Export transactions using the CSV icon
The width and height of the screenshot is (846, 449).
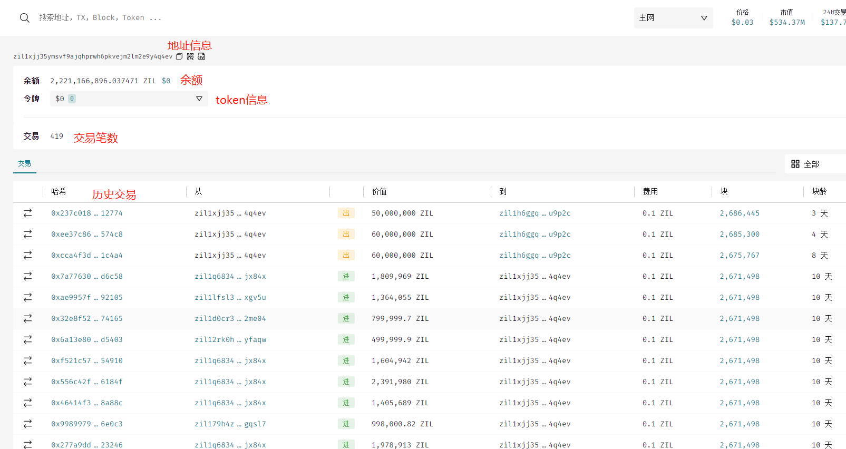(201, 56)
